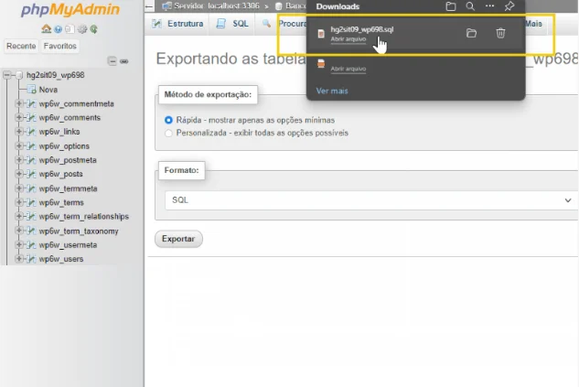
Task: Click Abrir arquivo under the second download
Action: pos(348,69)
